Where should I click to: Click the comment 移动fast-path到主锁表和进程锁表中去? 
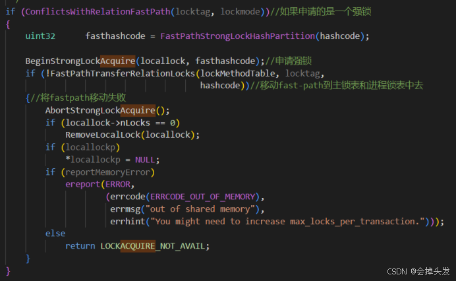pos(337,85)
